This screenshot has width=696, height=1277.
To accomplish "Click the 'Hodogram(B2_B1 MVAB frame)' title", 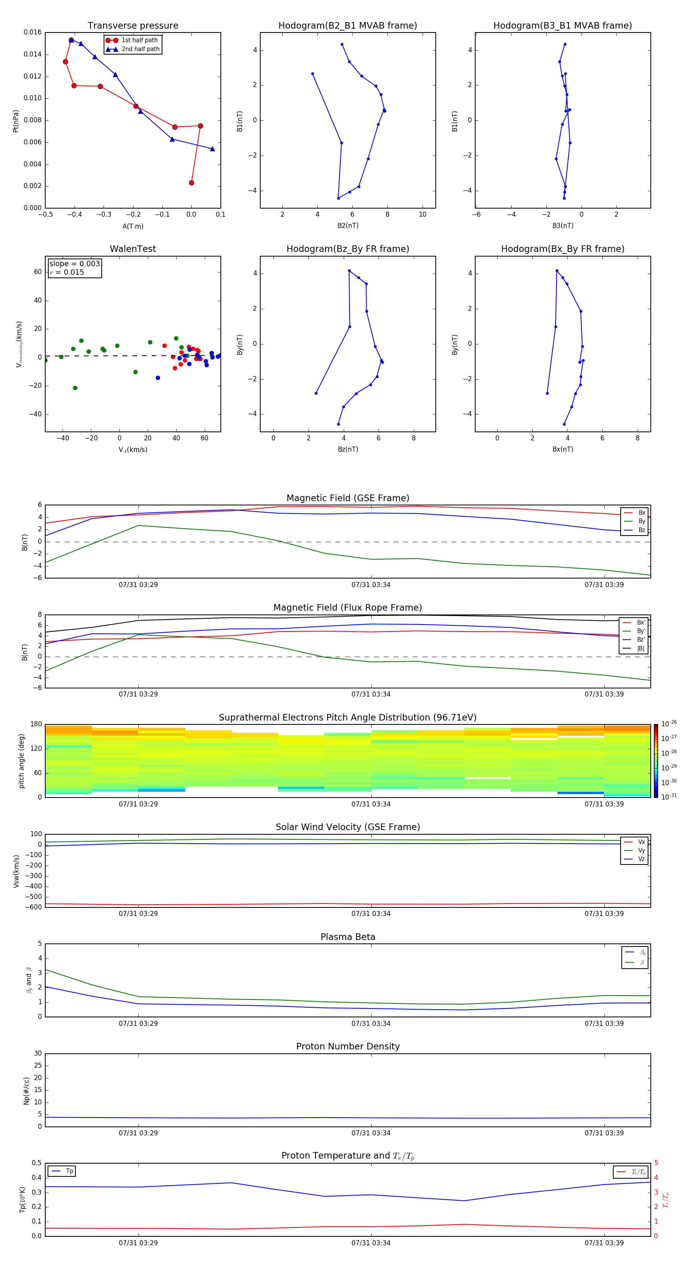I will coord(348,25).
